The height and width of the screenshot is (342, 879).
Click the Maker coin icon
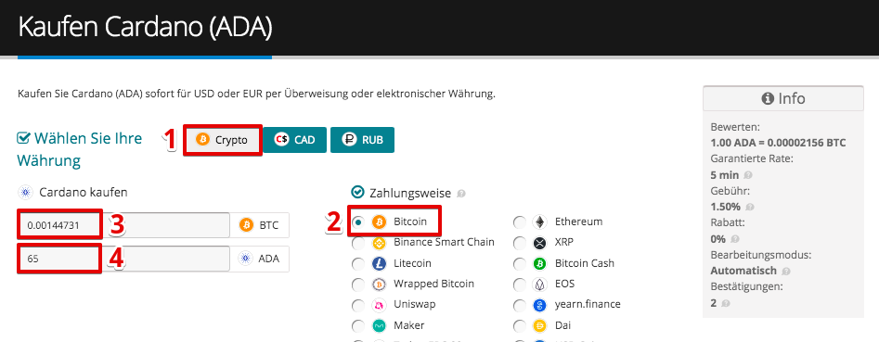[379, 325]
